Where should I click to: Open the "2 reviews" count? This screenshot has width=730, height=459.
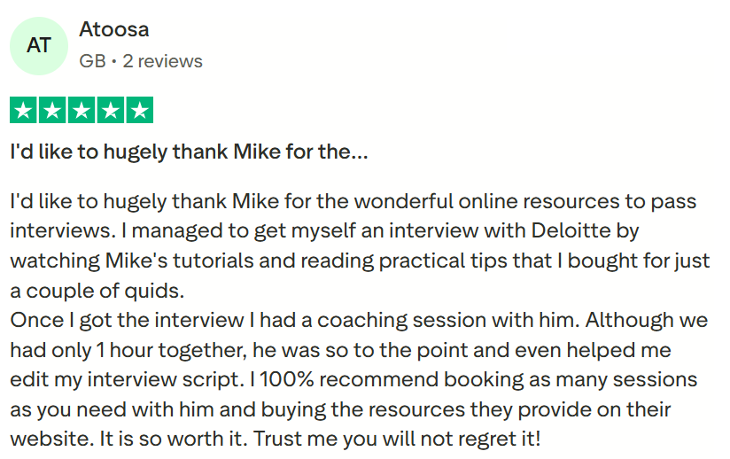pyautogui.click(x=162, y=61)
